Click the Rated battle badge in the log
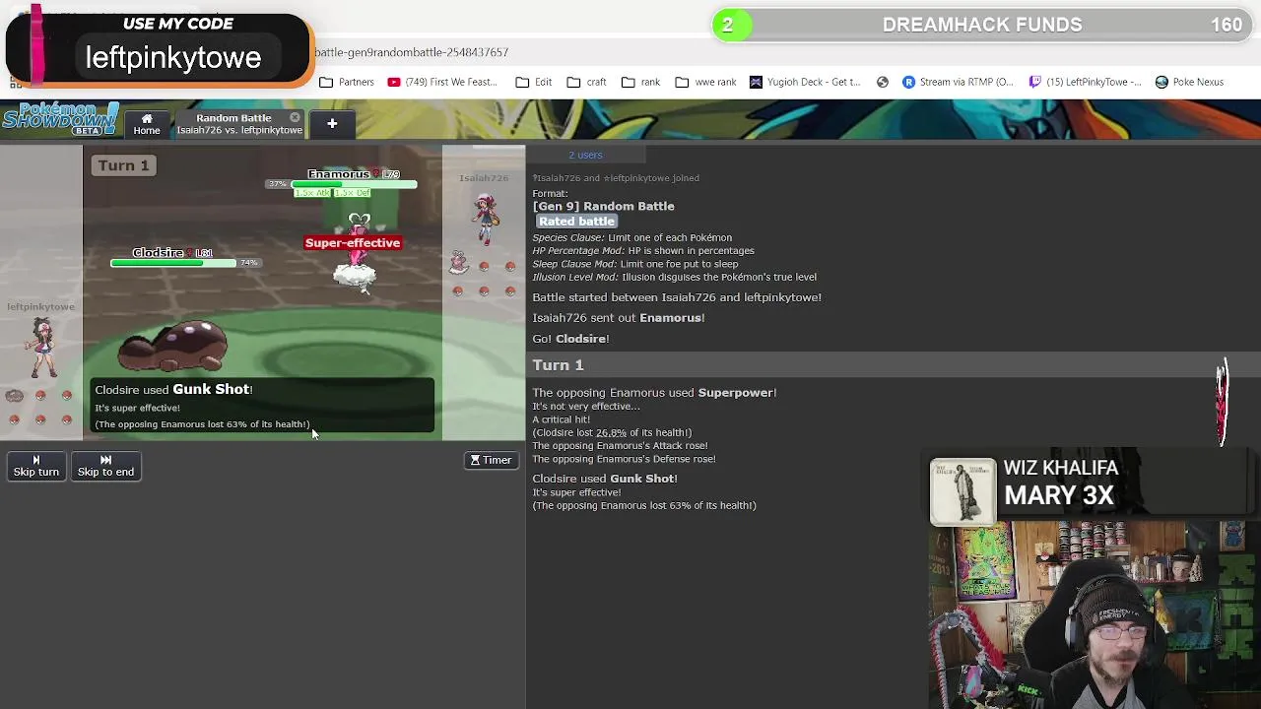 tap(576, 222)
